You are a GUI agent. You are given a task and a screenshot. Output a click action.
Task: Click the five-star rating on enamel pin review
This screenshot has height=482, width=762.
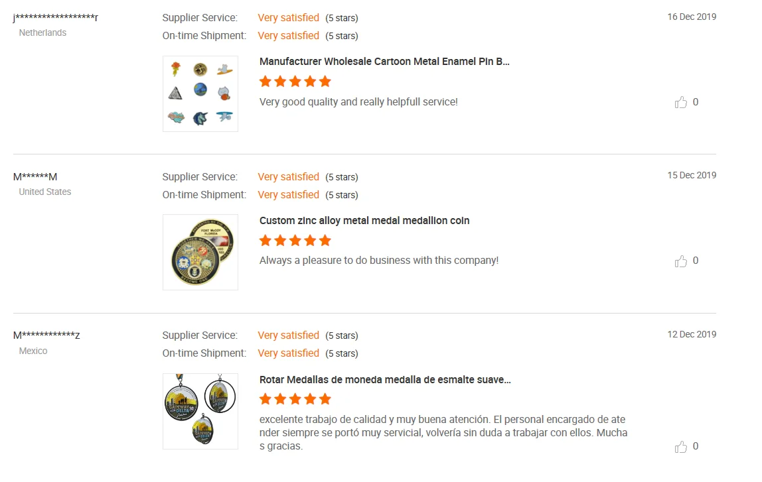tap(295, 82)
